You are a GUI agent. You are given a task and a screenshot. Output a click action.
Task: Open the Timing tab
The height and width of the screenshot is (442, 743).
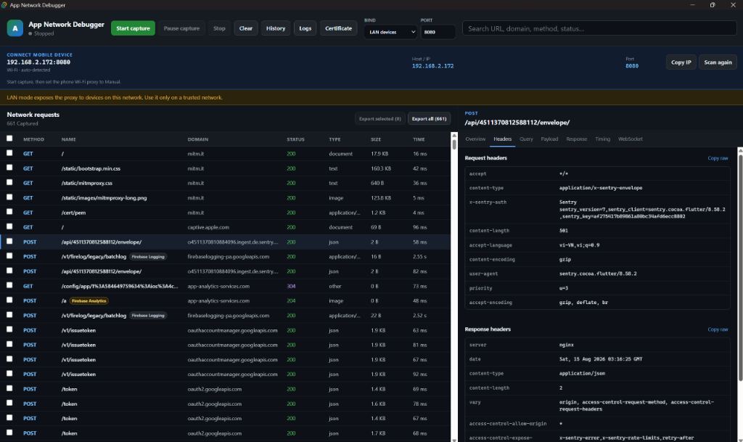coord(602,139)
